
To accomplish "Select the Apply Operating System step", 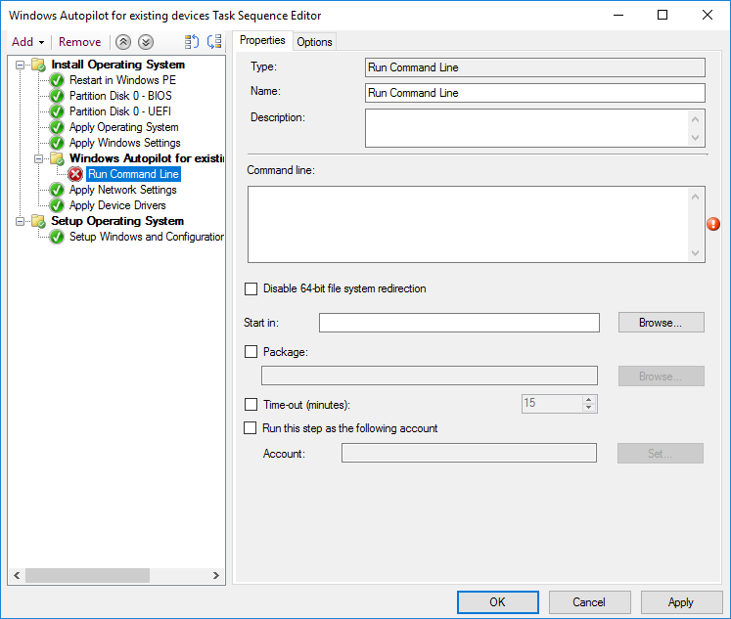I will 124,127.
